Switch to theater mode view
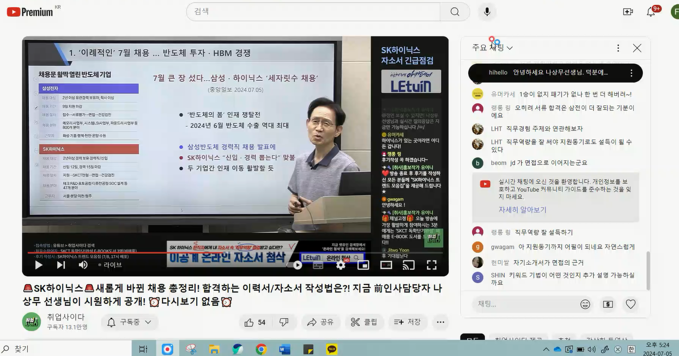Image resolution: width=679 pixels, height=356 pixels. click(x=386, y=265)
